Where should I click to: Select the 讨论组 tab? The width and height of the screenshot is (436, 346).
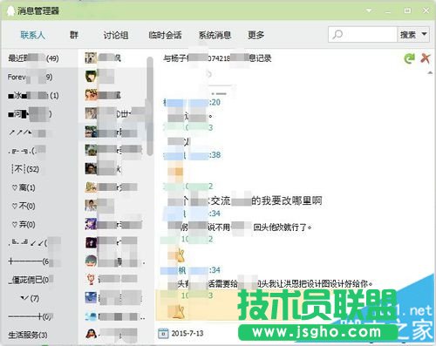(116, 35)
